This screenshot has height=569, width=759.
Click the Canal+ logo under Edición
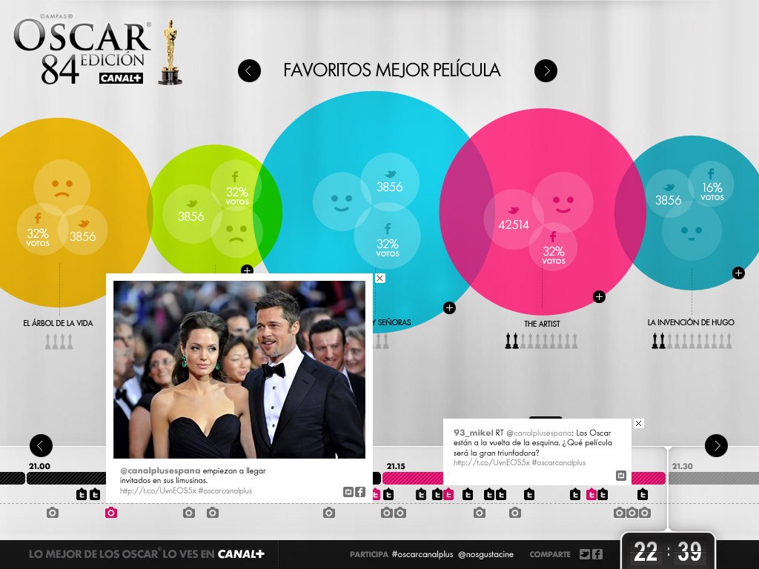121,78
